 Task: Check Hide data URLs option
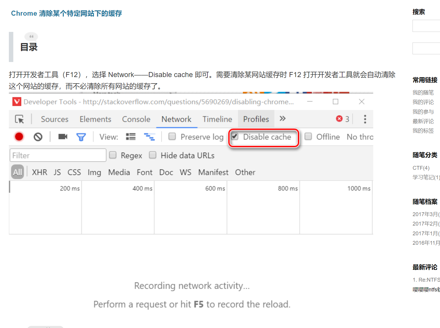tap(152, 155)
